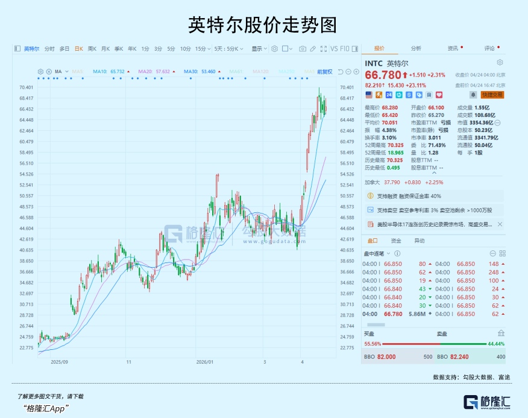Screen dimensions: 528x418
Task: Select the 异动 tab
Action: pos(420,241)
